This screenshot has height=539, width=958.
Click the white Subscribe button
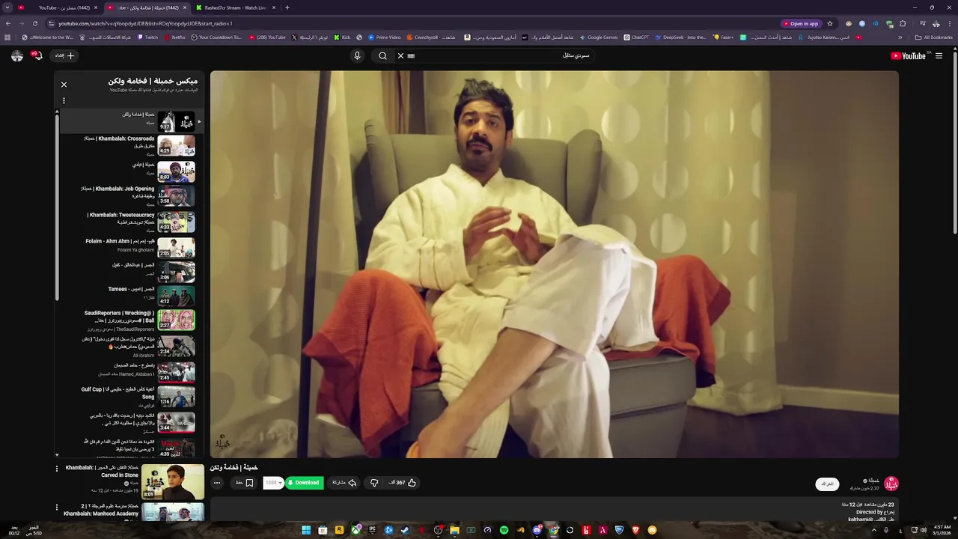(x=827, y=484)
